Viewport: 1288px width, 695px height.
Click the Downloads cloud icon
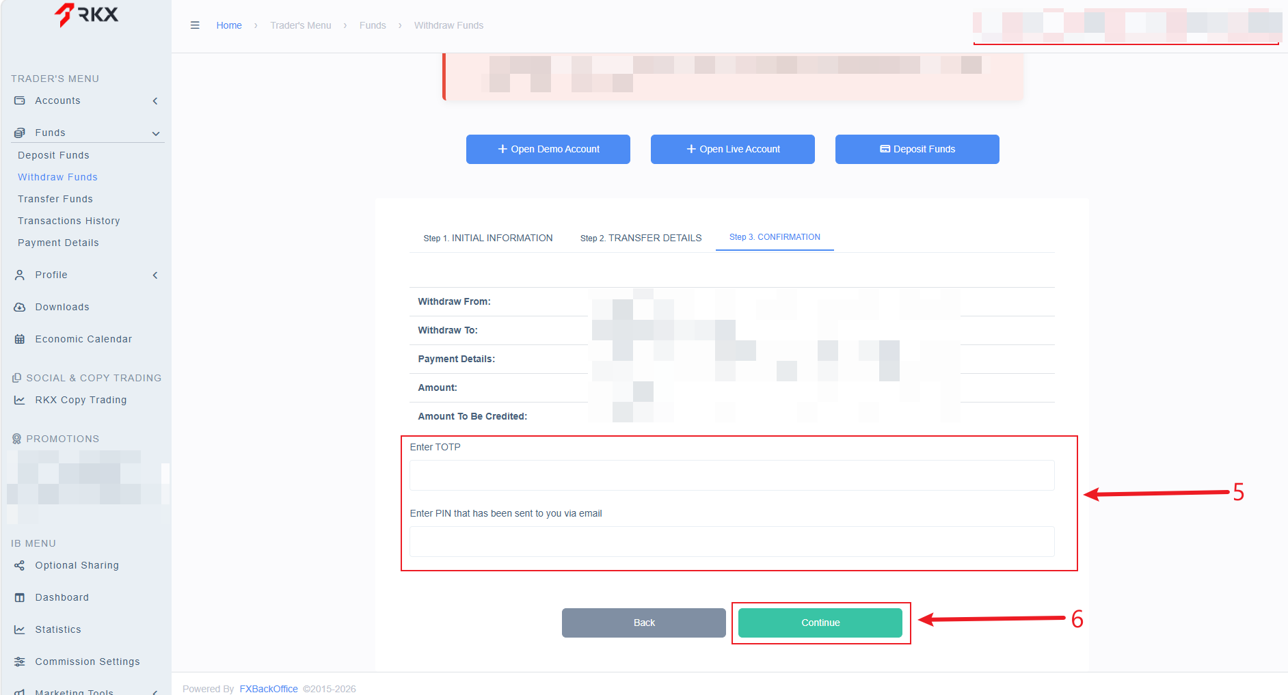point(20,307)
